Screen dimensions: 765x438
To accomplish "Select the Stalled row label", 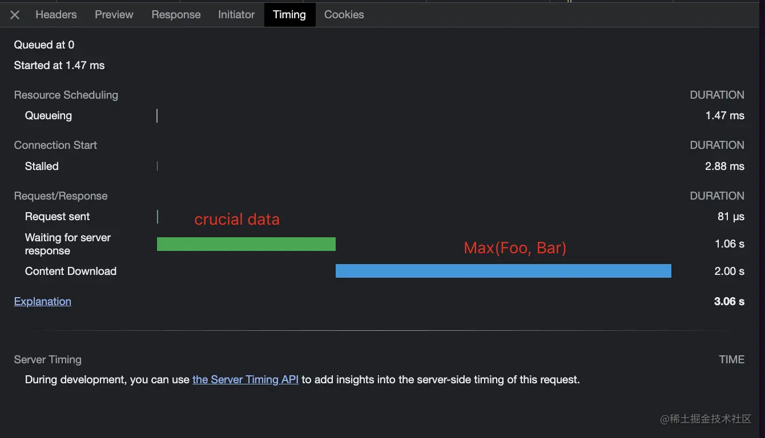I will tap(42, 167).
